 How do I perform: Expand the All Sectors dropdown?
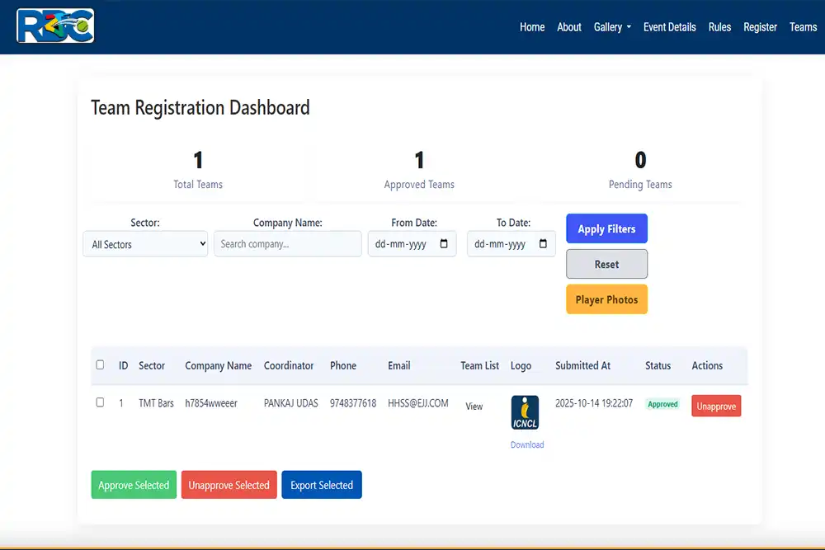coord(145,244)
